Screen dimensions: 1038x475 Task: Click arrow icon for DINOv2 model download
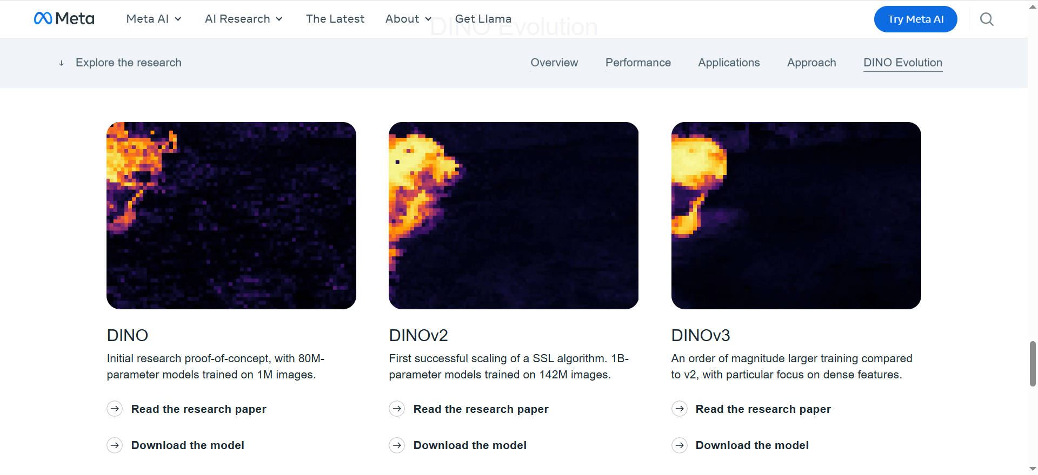[397, 445]
